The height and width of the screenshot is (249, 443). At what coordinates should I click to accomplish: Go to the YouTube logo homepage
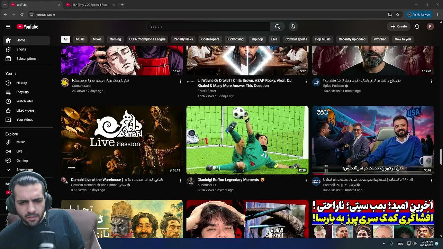27,27
